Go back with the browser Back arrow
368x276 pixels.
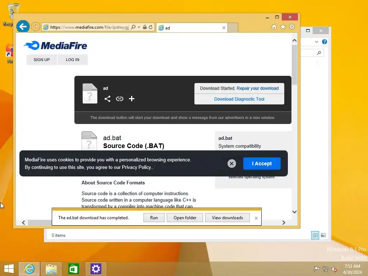click(x=23, y=27)
